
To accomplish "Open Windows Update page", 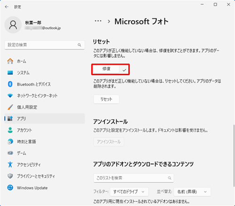I will [x=45, y=188].
